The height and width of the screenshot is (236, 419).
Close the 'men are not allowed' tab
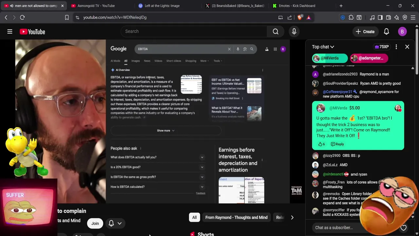(x=62, y=6)
